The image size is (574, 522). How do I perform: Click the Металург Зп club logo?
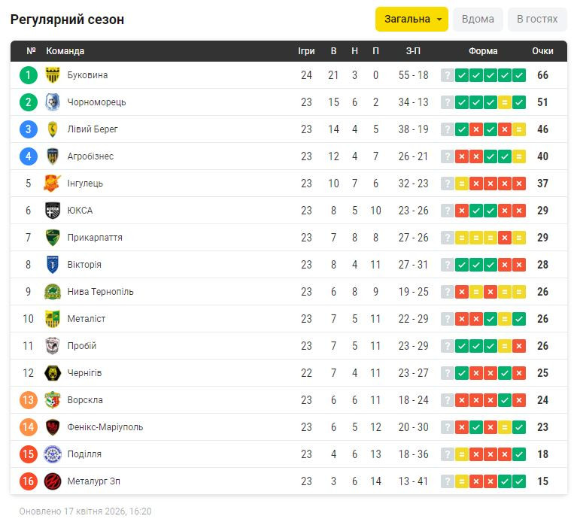pos(53,481)
